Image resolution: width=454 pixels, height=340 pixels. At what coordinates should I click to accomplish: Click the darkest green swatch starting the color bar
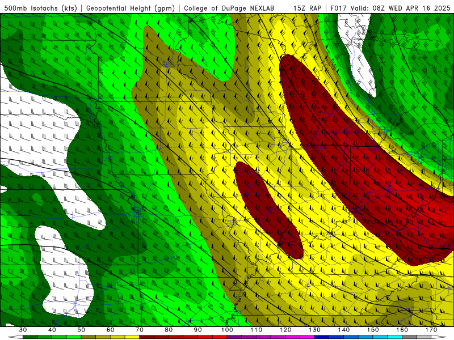(30, 337)
